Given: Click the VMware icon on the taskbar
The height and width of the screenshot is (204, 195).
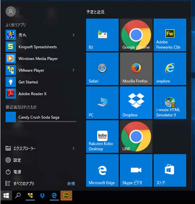Looking at the screenshot, I should pyautogui.click(x=30, y=195).
